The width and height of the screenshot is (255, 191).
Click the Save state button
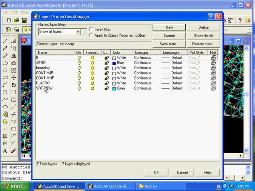click(x=169, y=44)
